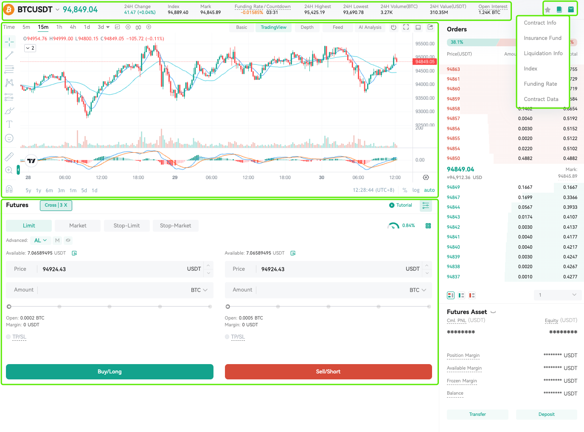
Task: Select the trend line drawing tool
Action: click(9, 55)
